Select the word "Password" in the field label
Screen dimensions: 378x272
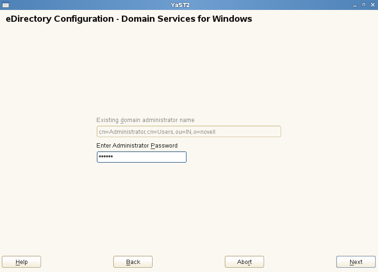tap(164, 146)
